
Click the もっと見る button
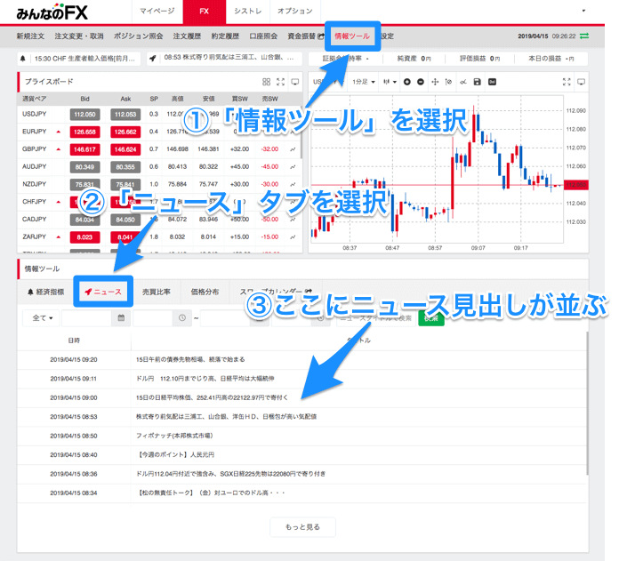(302, 527)
